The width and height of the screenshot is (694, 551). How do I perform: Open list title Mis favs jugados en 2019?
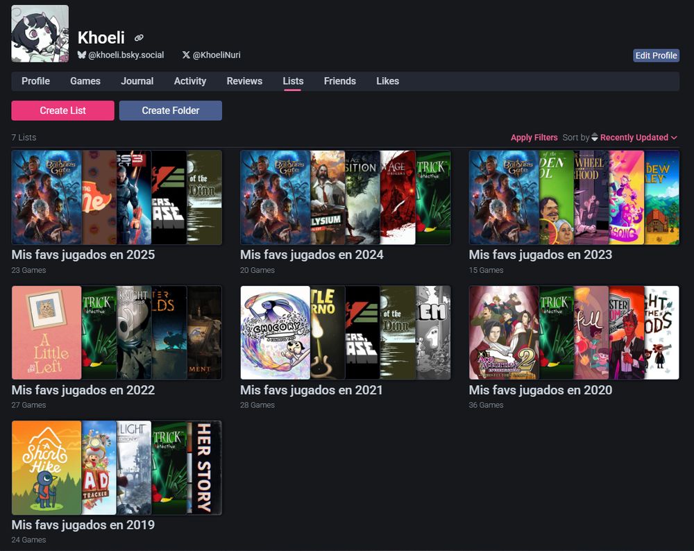click(x=83, y=525)
